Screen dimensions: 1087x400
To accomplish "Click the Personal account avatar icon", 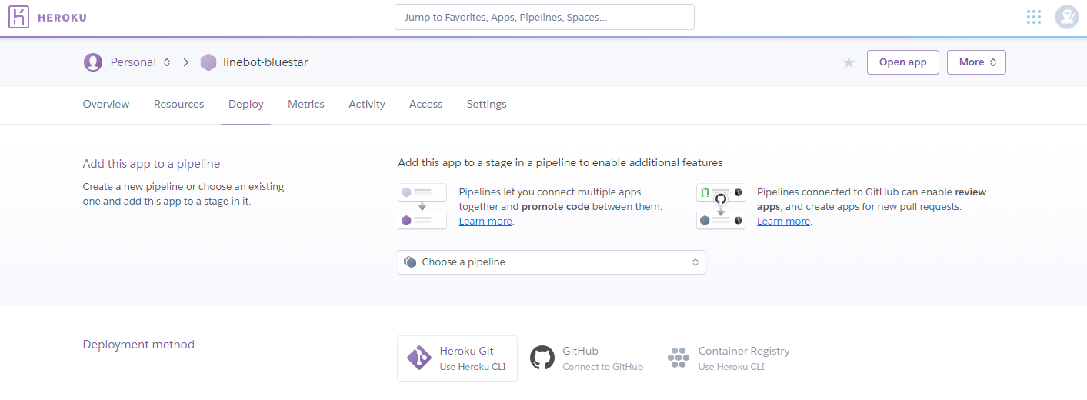I will (x=93, y=62).
